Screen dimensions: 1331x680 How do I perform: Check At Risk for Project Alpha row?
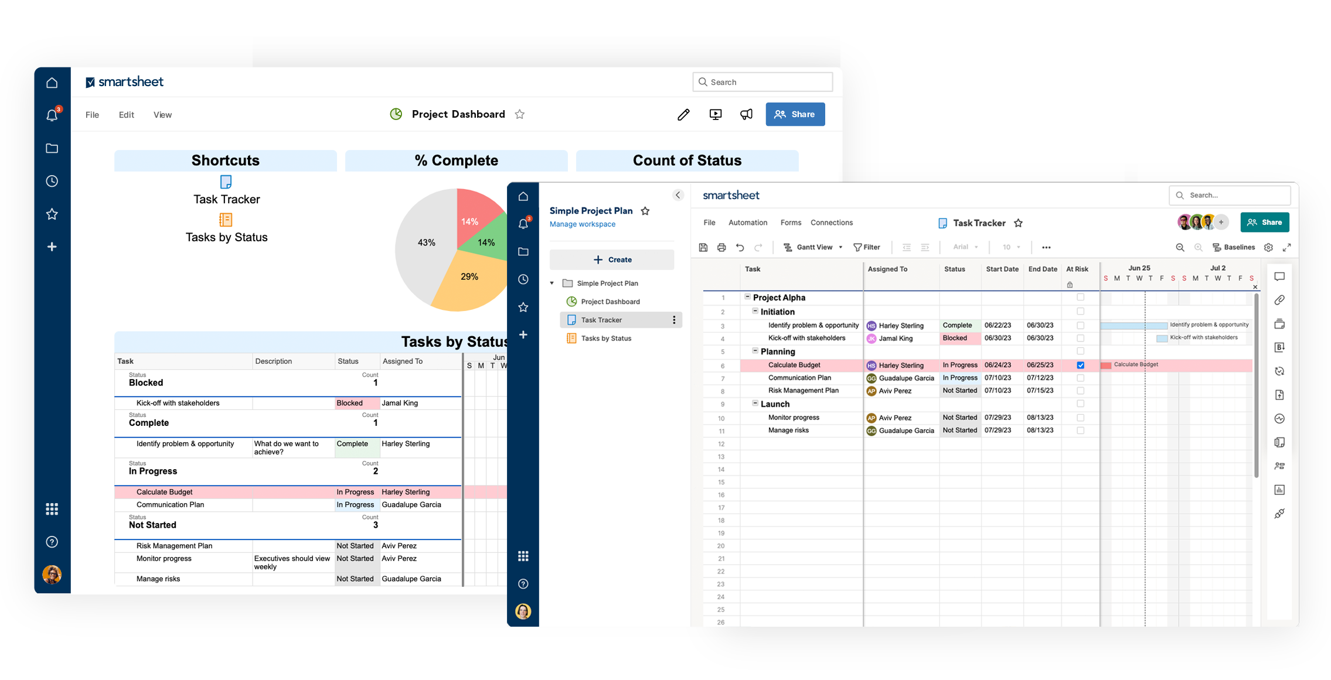1081,298
